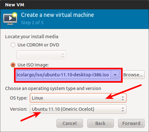Open the OS type Linux dropdown
Viewport: 149px width, 132px height.
(78, 98)
